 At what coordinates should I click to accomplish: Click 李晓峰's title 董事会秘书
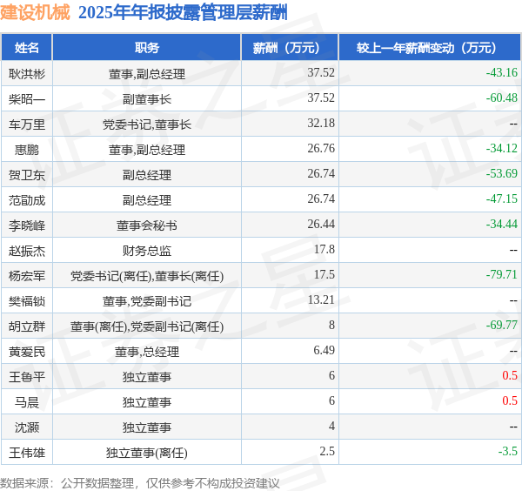[x=147, y=225]
